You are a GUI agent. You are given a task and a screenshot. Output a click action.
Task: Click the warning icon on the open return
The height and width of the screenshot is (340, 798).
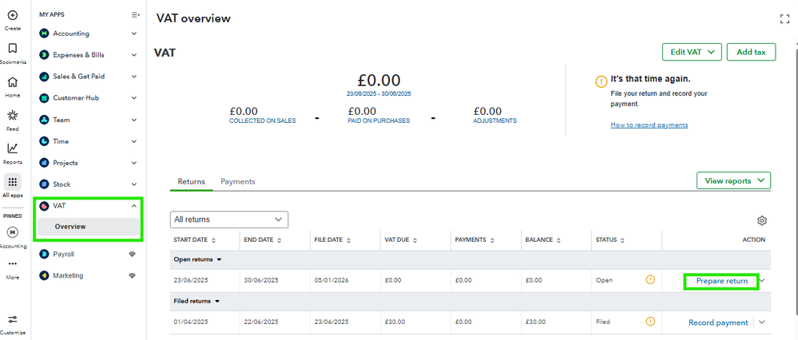tap(650, 280)
